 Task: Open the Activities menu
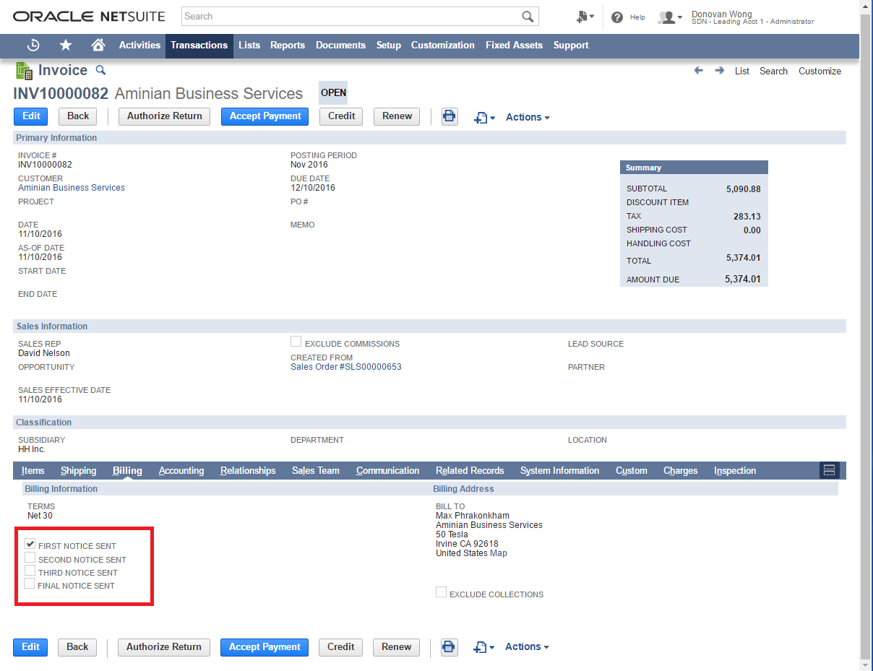tap(139, 45)
